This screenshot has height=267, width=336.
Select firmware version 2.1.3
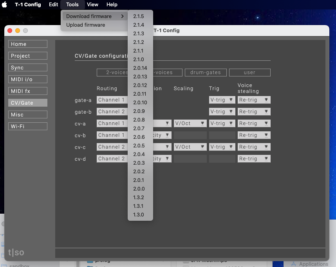coord(140,33)
